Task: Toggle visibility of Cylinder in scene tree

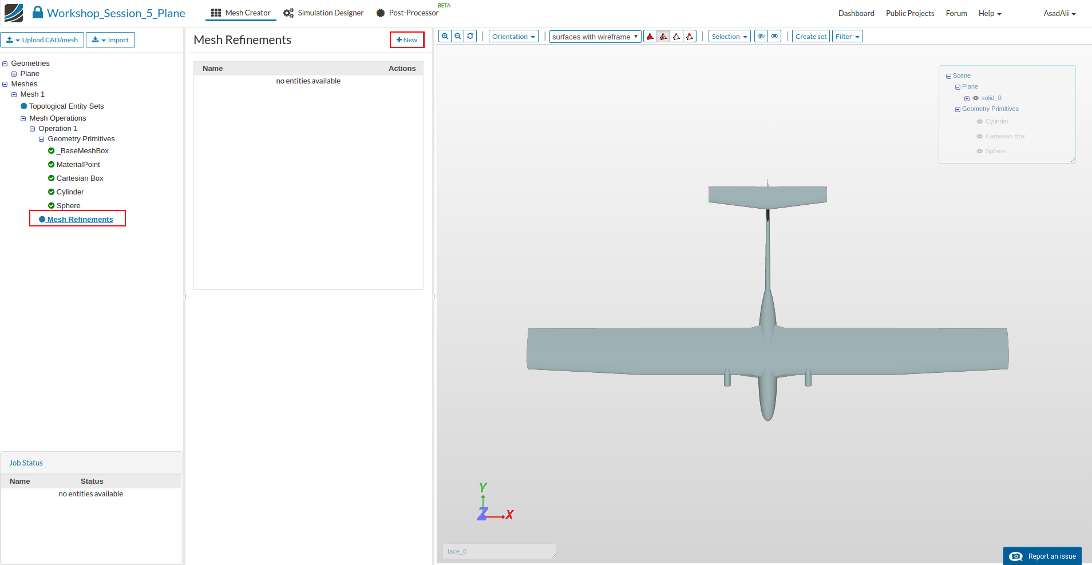Action: click(980, 122)
